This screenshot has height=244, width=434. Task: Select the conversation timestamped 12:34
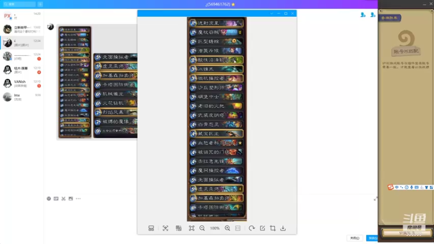[x=22, y=43]
